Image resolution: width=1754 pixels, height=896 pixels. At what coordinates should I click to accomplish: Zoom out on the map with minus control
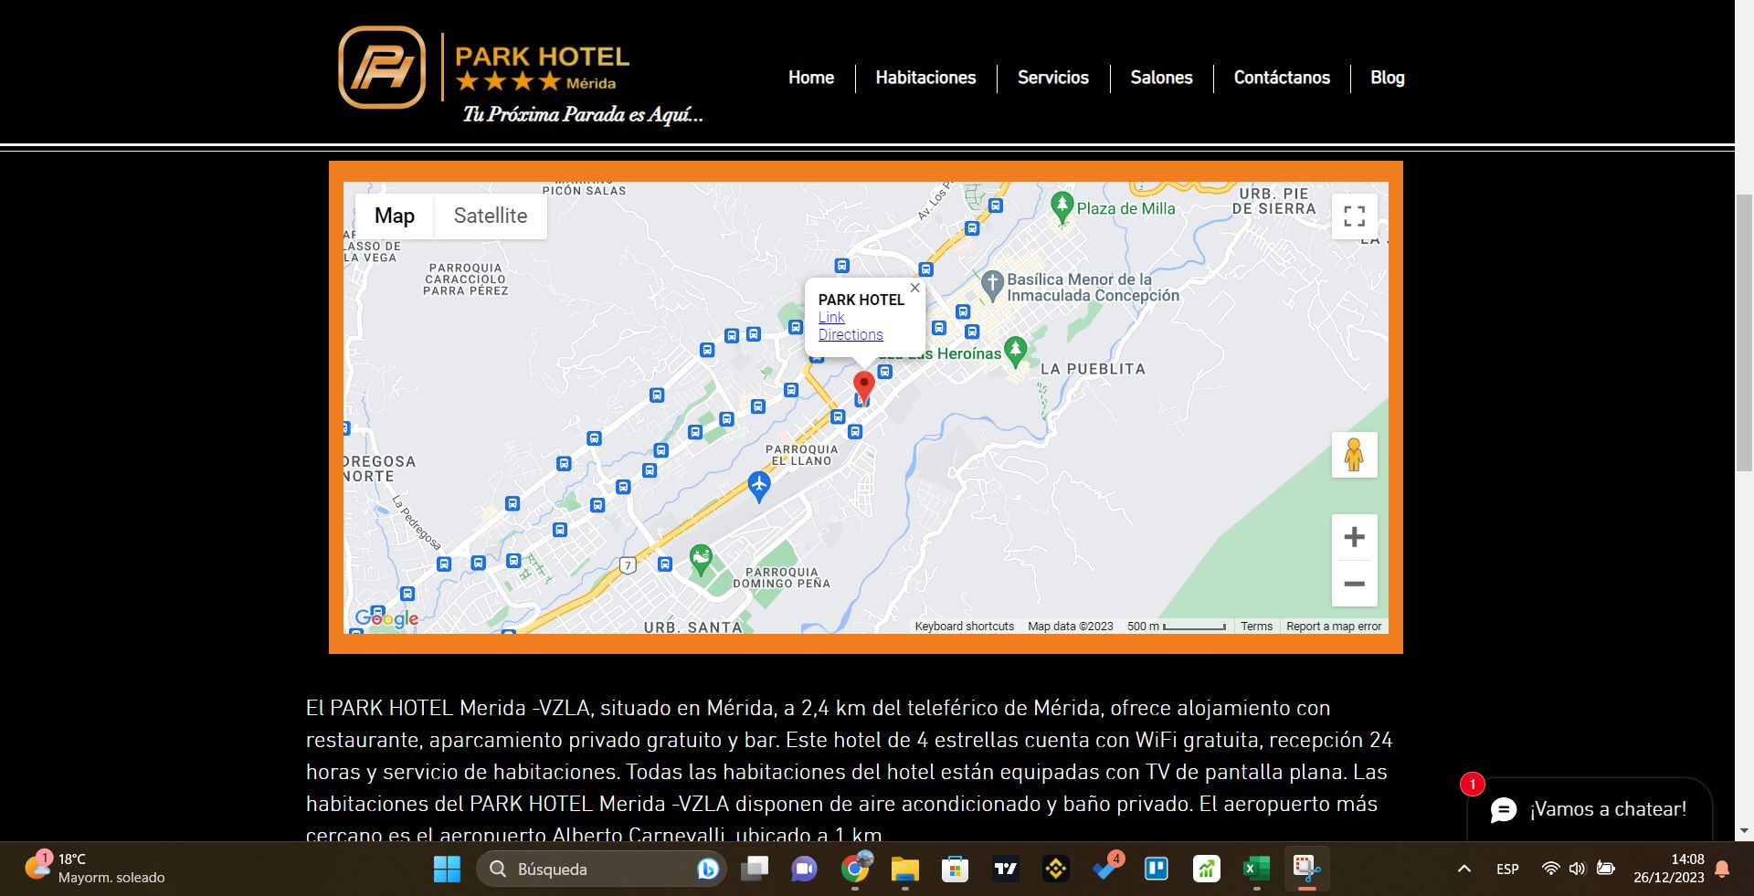tap(1354, 584)
